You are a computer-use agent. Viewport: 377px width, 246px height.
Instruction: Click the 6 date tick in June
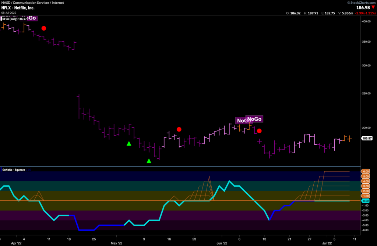coord(239,239)
